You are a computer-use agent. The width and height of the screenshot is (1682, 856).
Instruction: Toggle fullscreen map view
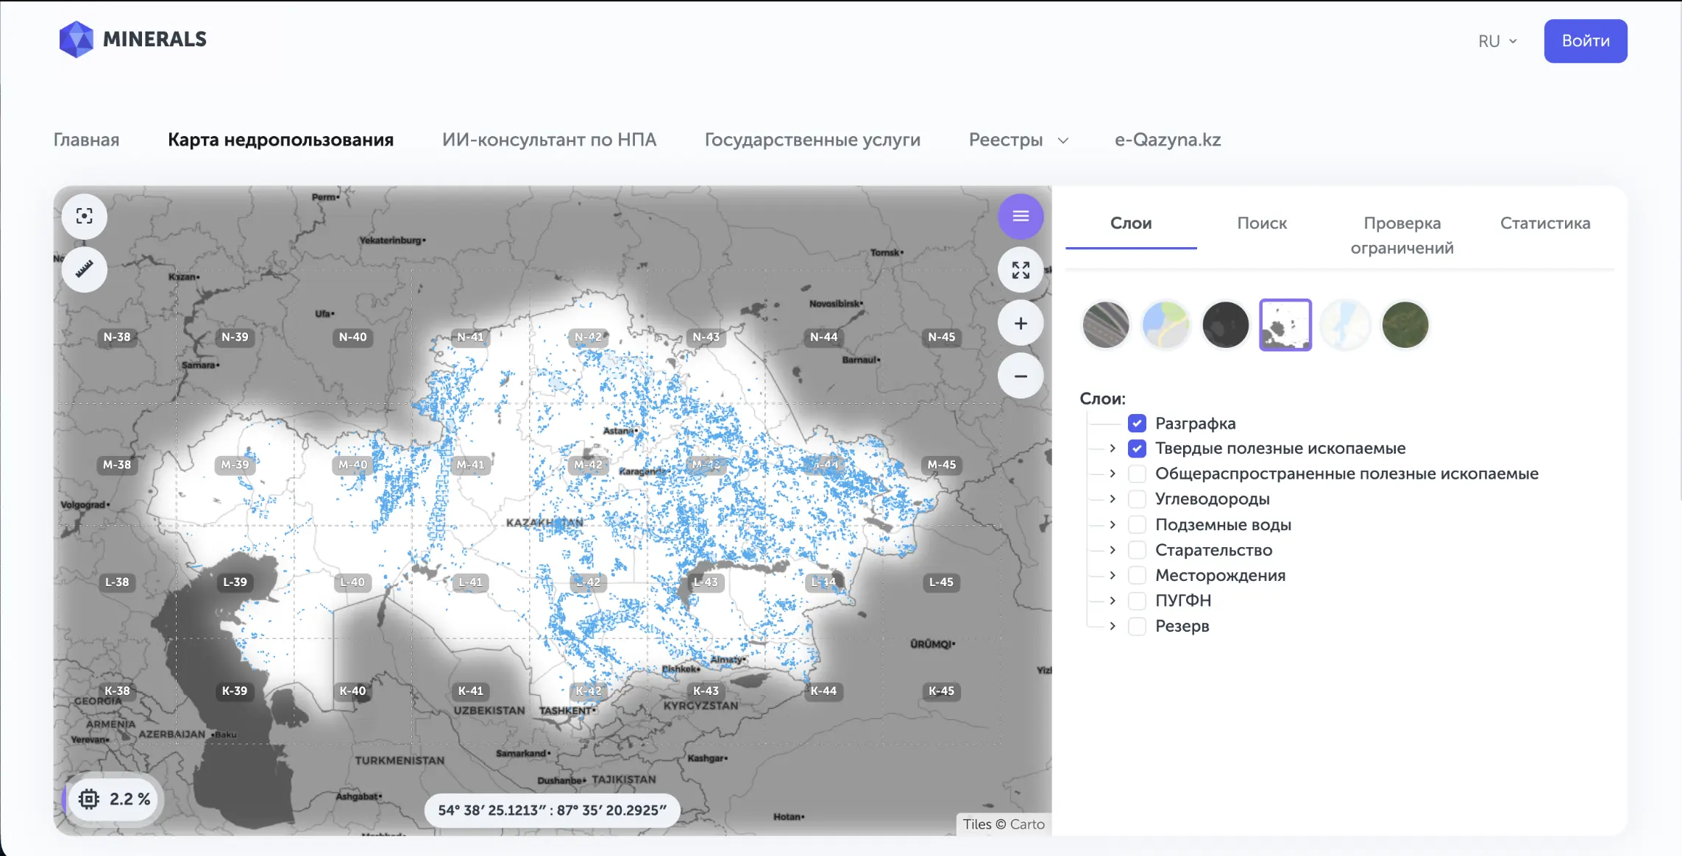pos(1021,270)
